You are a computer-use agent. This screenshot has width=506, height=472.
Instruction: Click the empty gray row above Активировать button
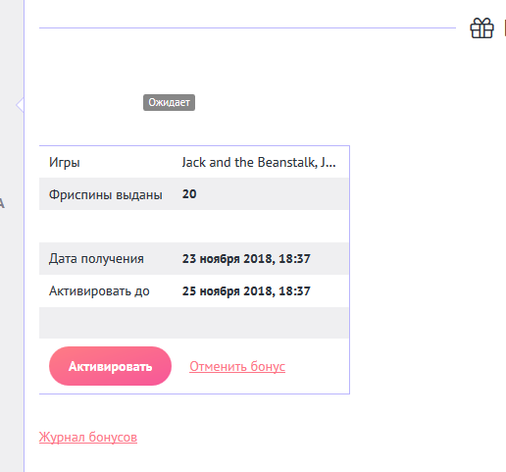tap(194, 323)
